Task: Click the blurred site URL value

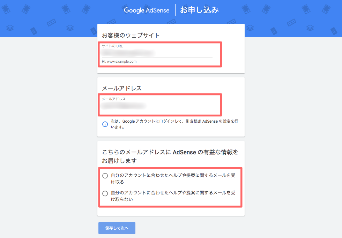Action: pos(128,53)
